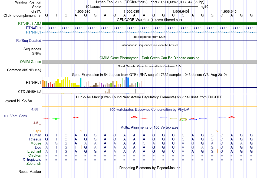This screenshot has height=178, width=257.
Task: Open the RTN4RL1 GTEx expression bar chart
Action: coord(93,82)
